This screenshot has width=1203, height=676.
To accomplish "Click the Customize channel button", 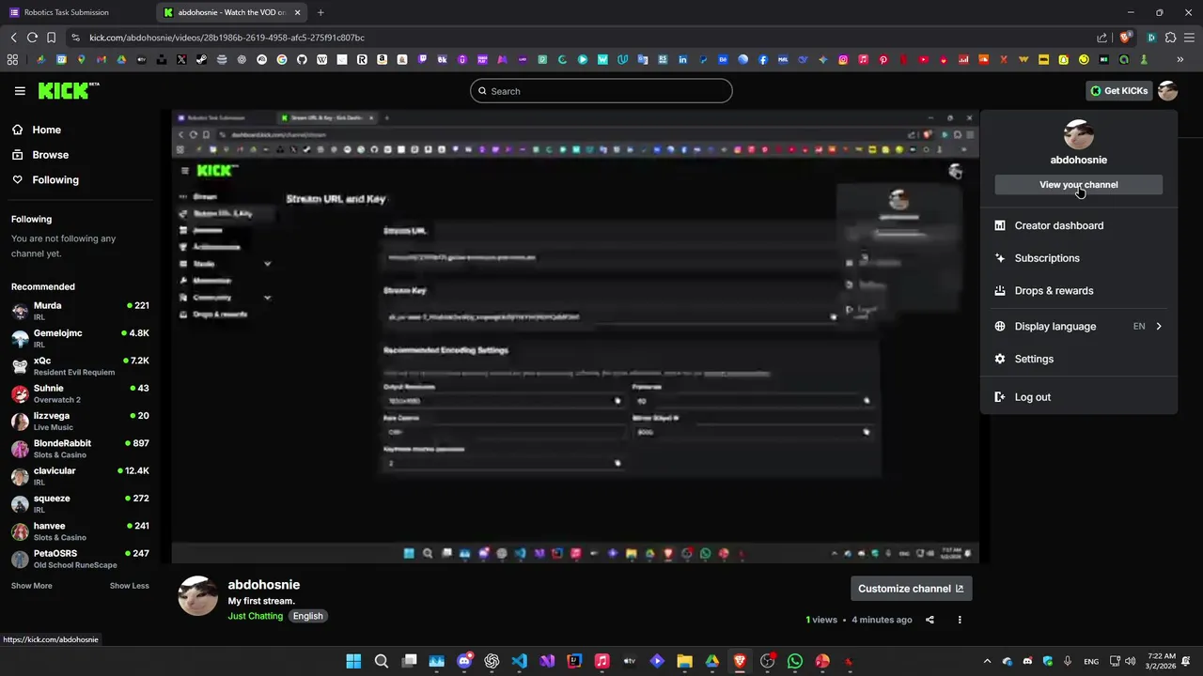I will tap(911, 589).
